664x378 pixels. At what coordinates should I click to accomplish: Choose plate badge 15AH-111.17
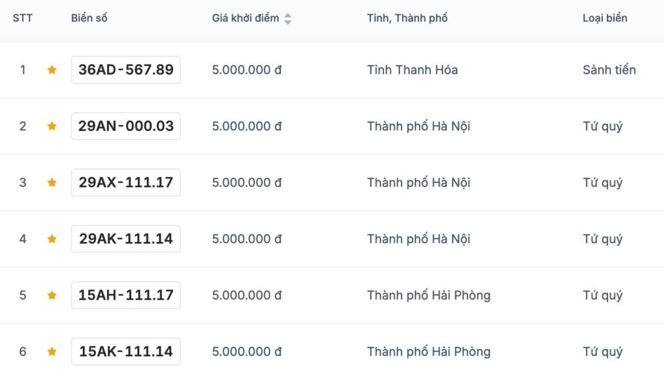126,295
